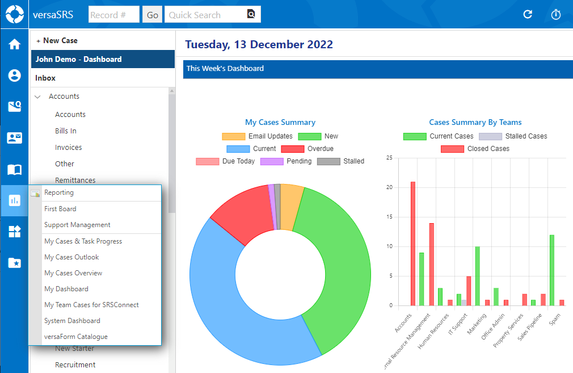Select versaForm Catalogue menu item
This screenshot has width=573, height=373.
pos(75,337)
